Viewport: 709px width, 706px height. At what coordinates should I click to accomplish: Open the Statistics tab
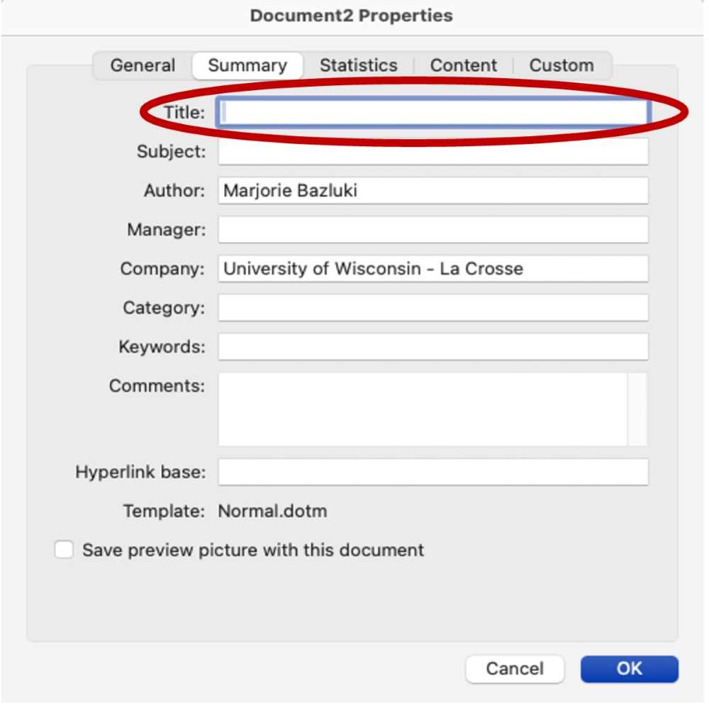pos(358,66)
